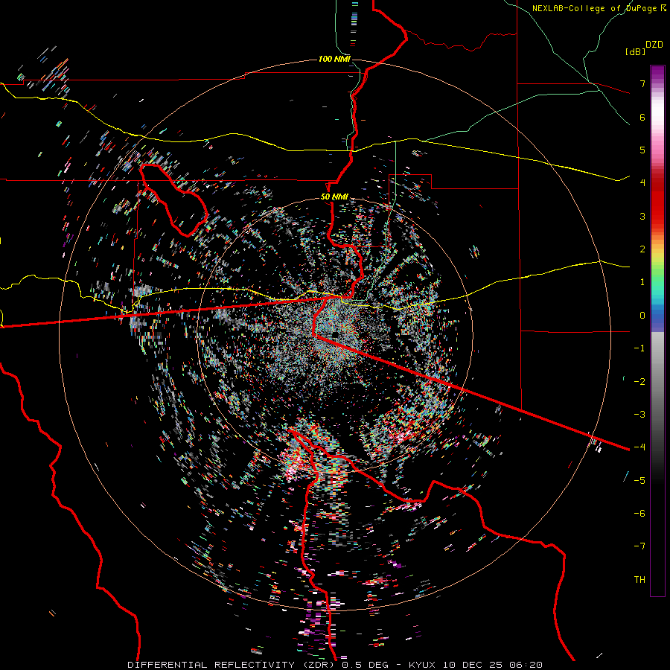Click the [dB] units label

pos(635,51)
